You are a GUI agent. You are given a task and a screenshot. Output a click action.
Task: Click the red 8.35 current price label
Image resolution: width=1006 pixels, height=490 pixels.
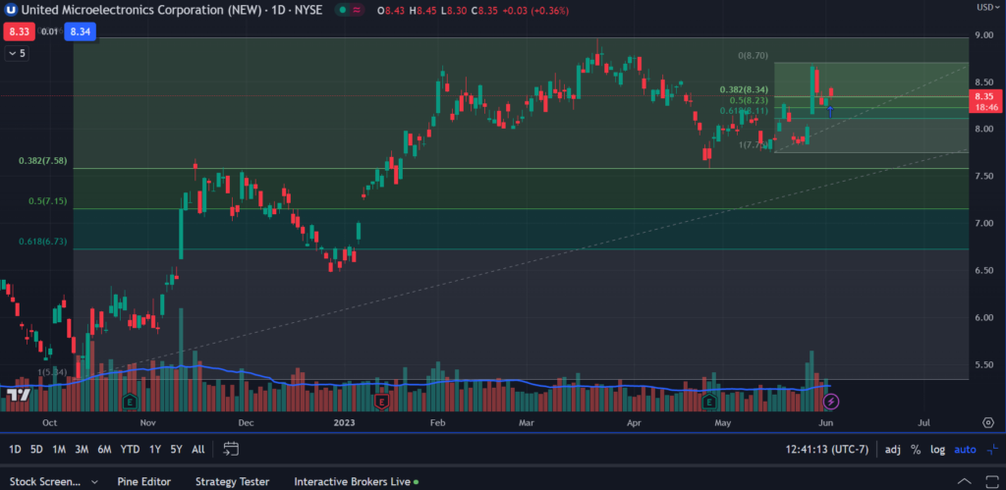[985, 96]
